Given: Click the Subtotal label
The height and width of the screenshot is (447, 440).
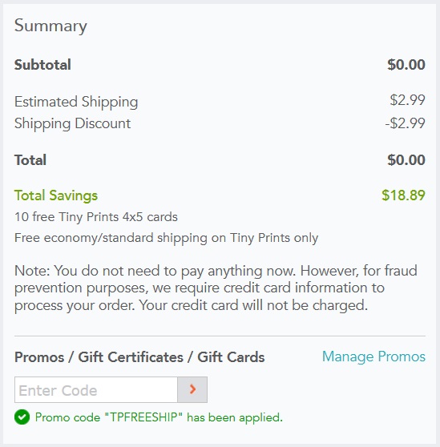Looking at the screenshot, I should point(42,65).
